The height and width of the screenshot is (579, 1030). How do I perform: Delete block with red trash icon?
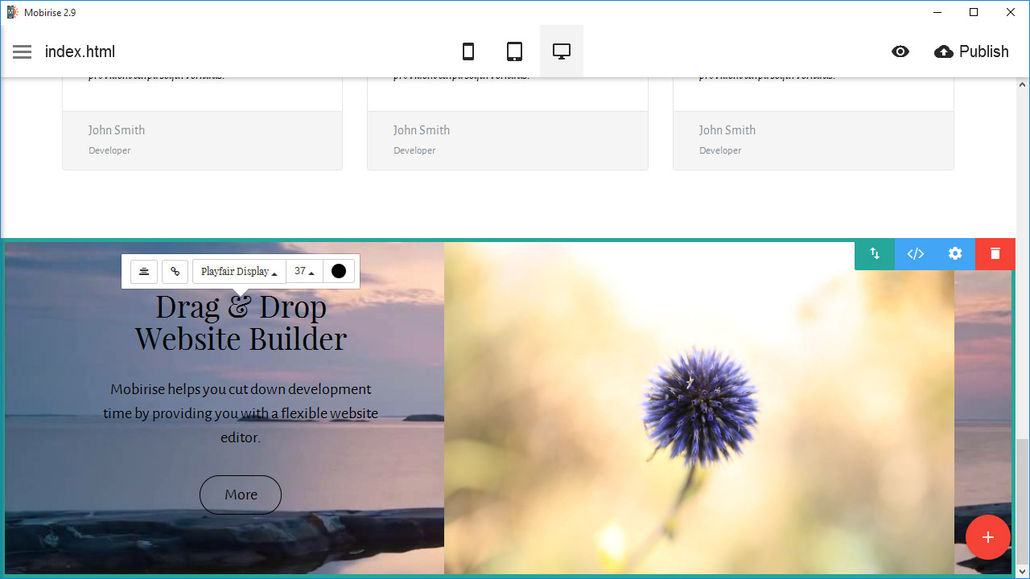click(x=995, y=254)
